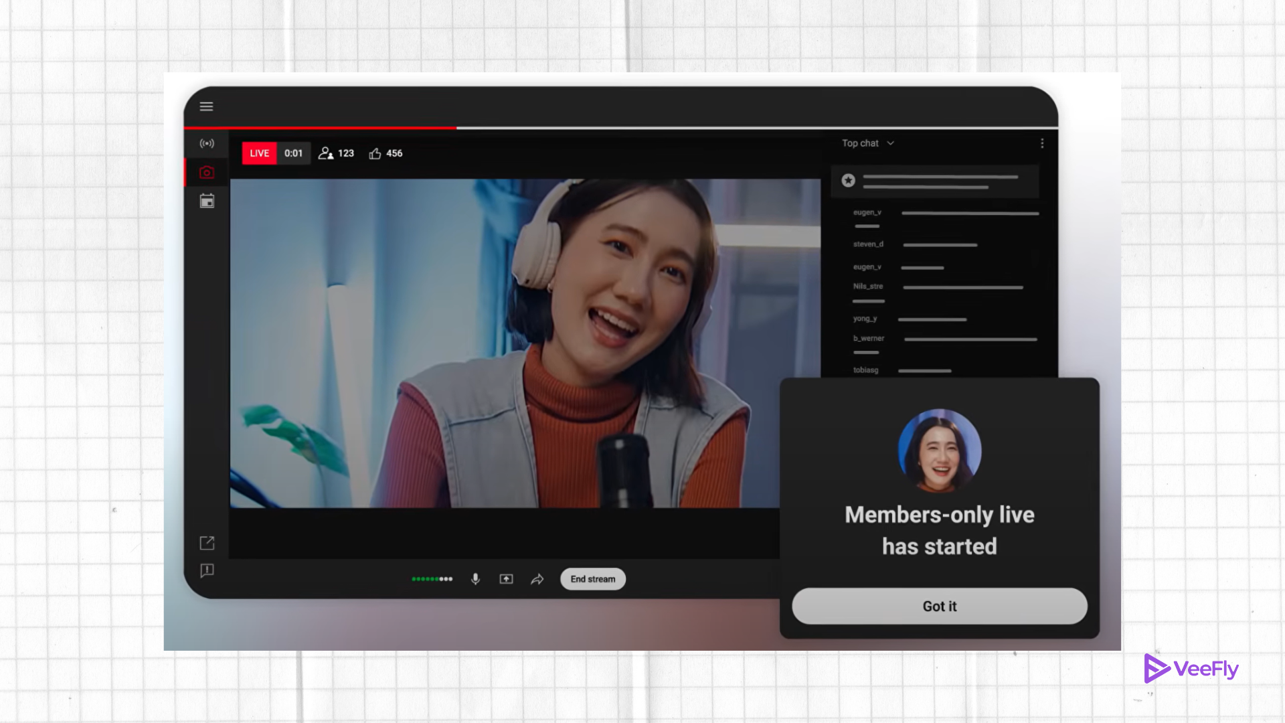Image resolution: width=1285 pixels, height=723 pixels.
Task: Click the open-in-new-window icon in the sidebar
Action: (x=206, y=544)
